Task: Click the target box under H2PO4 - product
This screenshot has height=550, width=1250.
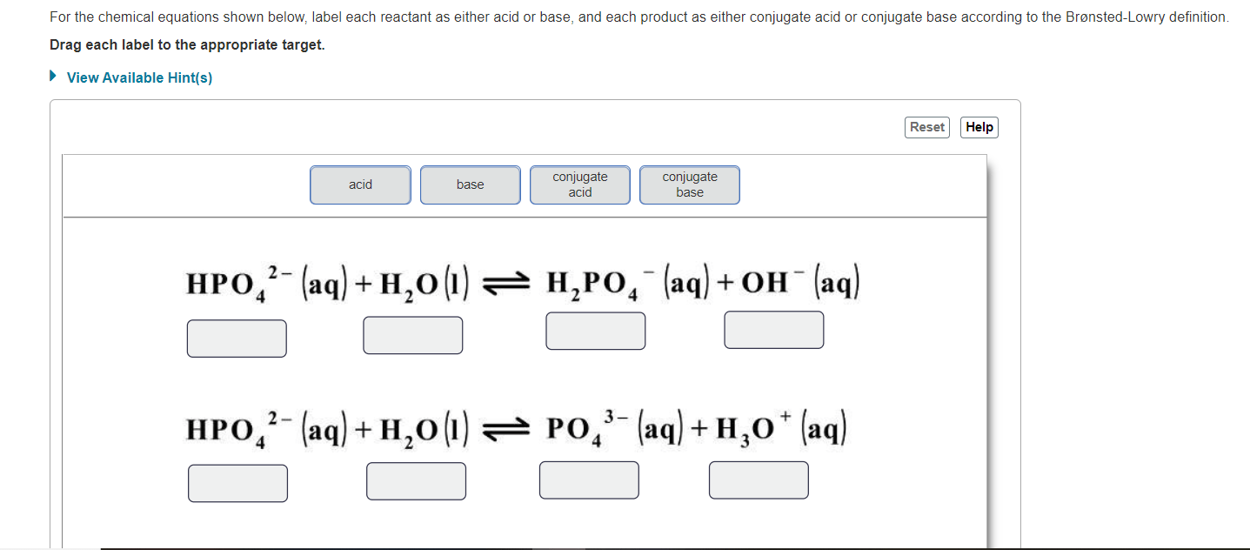Action: pyautogui.click(x=595, y=330)
